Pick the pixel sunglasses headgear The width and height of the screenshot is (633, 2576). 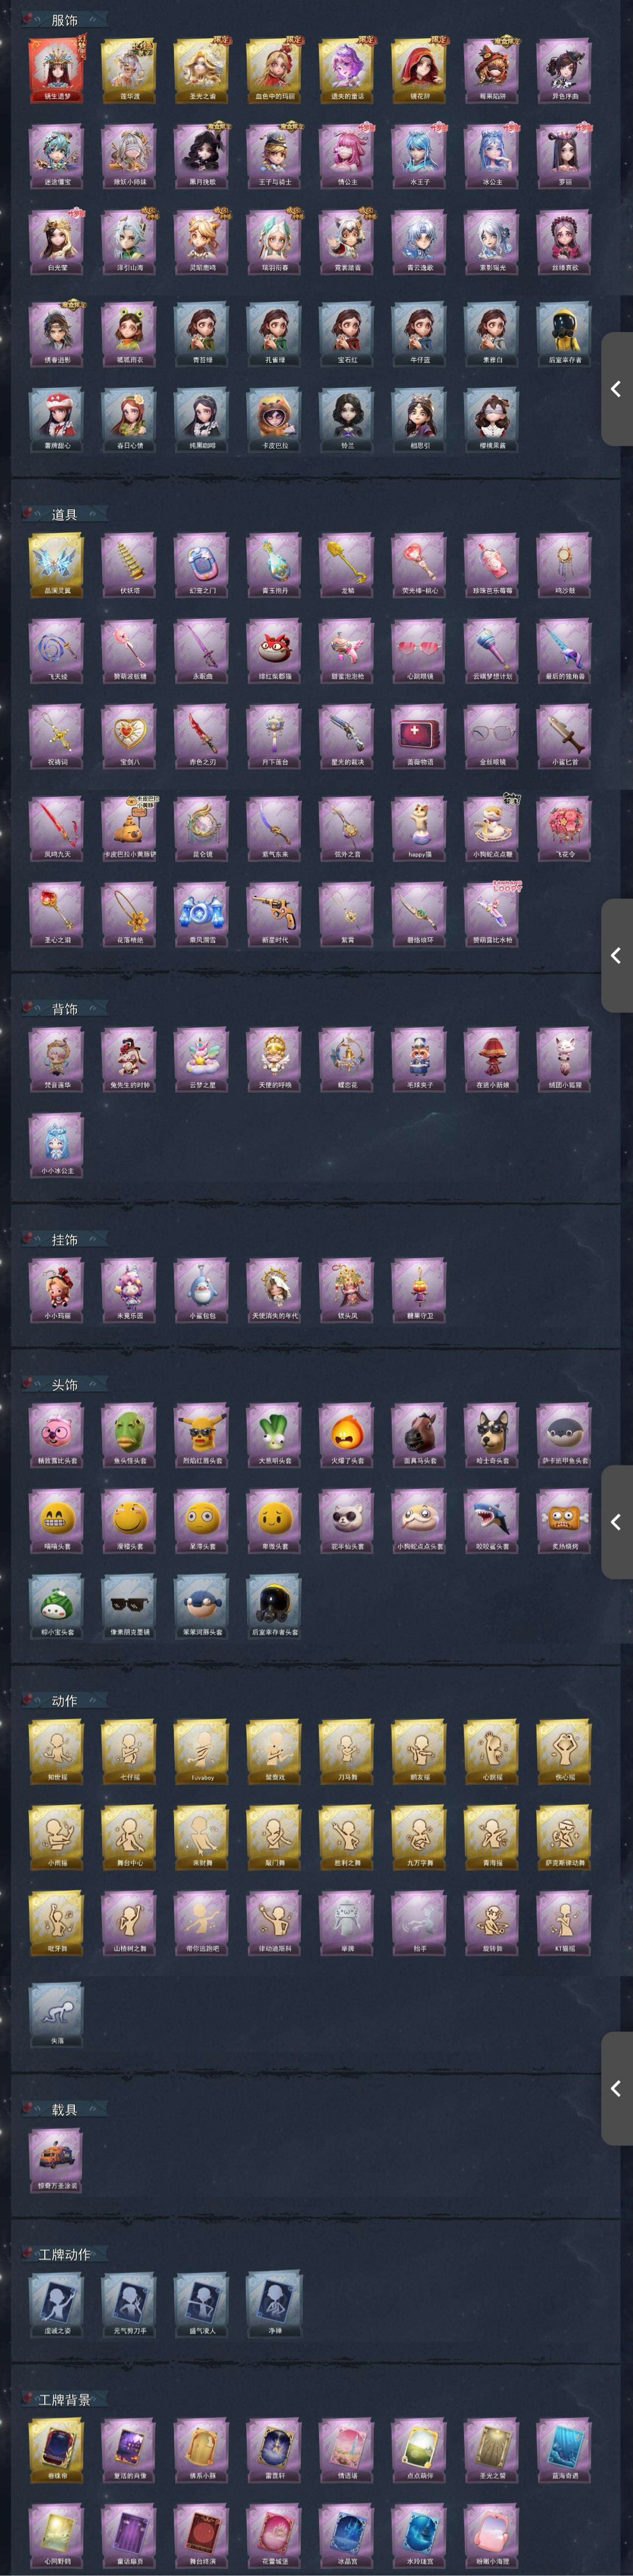pos(128,1606)
